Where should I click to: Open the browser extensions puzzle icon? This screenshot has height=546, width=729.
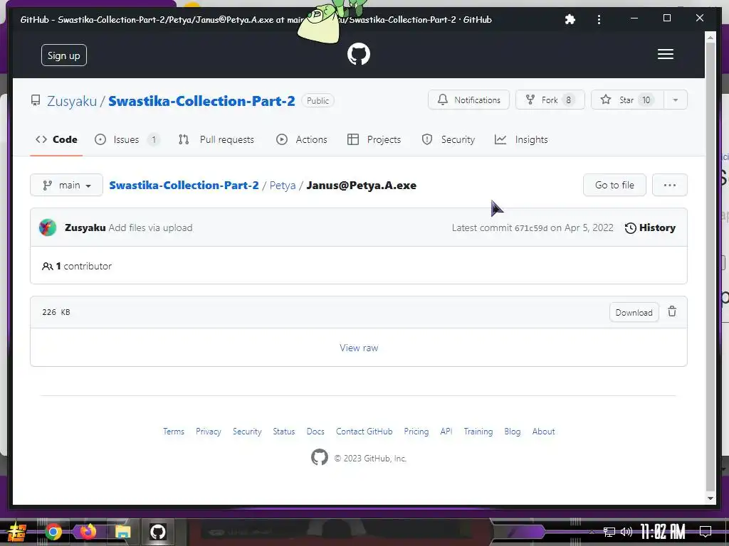tap(570, 19)
